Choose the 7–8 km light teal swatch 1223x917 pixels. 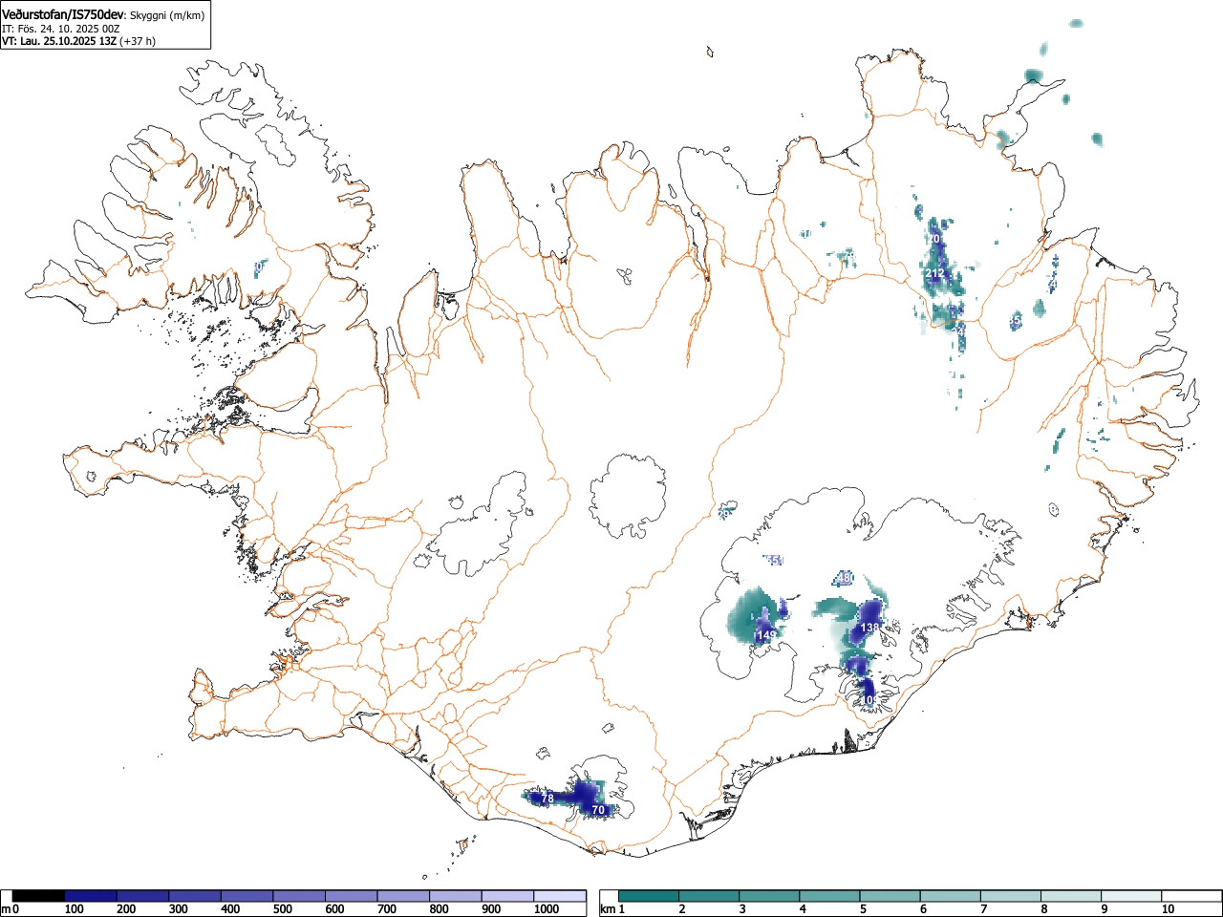pyautogui.click(x=1012, y=896)
